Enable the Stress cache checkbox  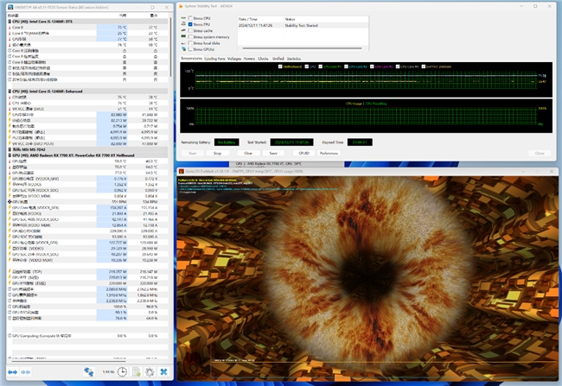pyautogui.click(x=190, y=30)
